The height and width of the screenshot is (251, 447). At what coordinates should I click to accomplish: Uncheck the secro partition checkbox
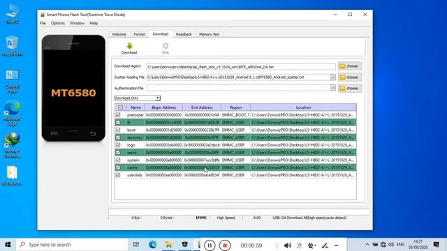point(118,153)
